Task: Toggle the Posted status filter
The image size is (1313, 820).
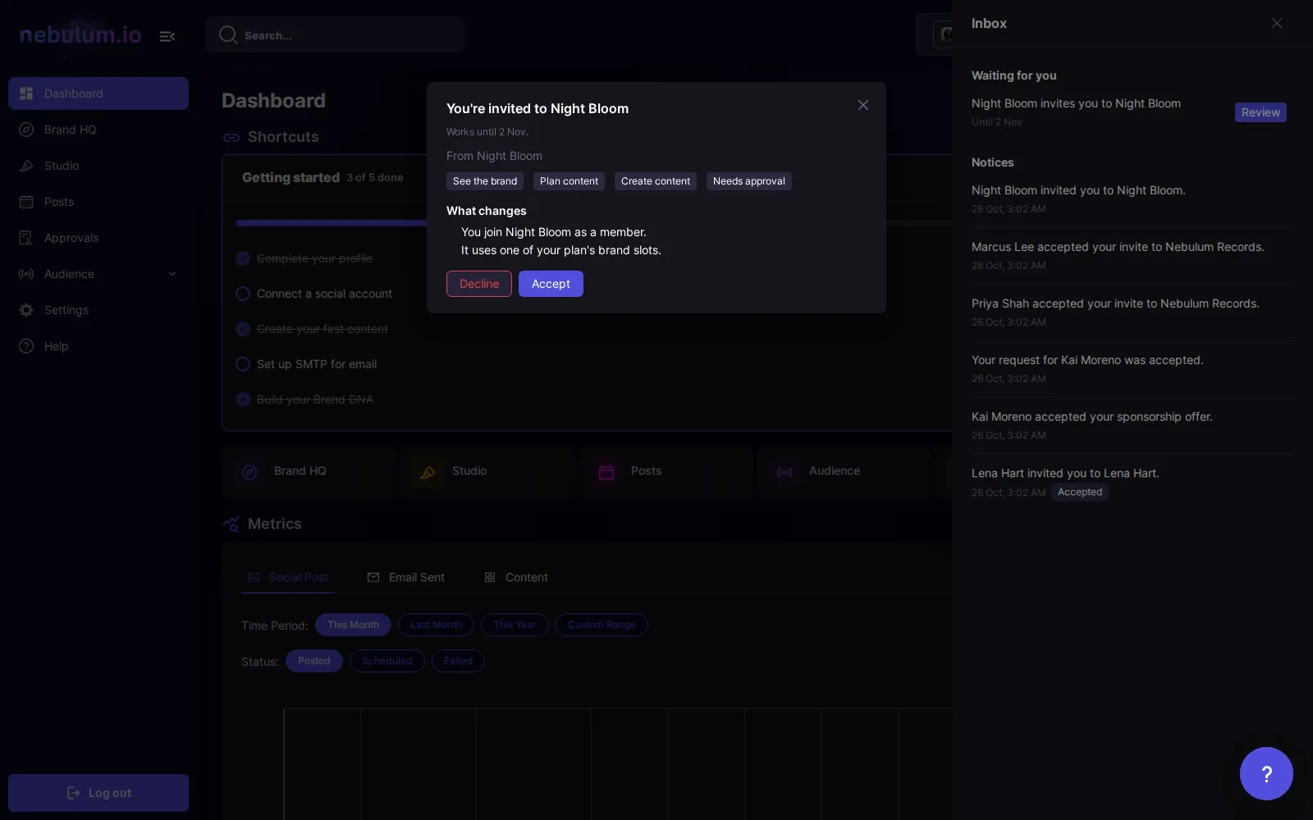Action: click(314, 661)
